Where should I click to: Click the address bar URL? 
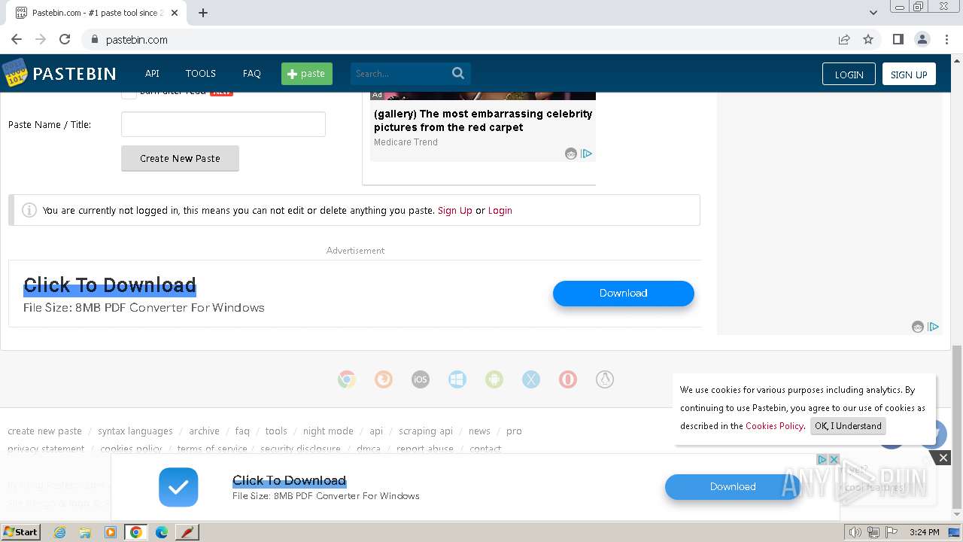pos(137,39)
